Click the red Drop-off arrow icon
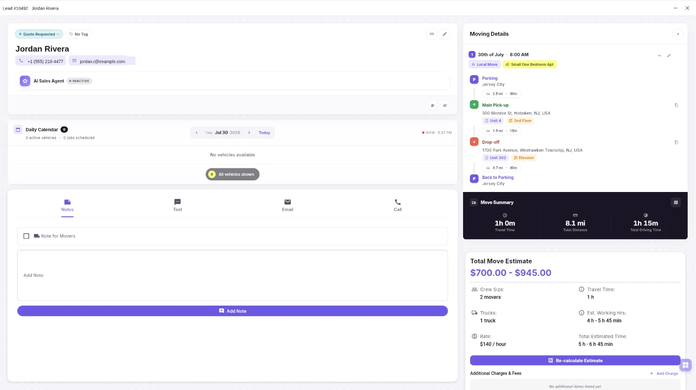Viewport: 696px width, 390px height. point(474,142)
